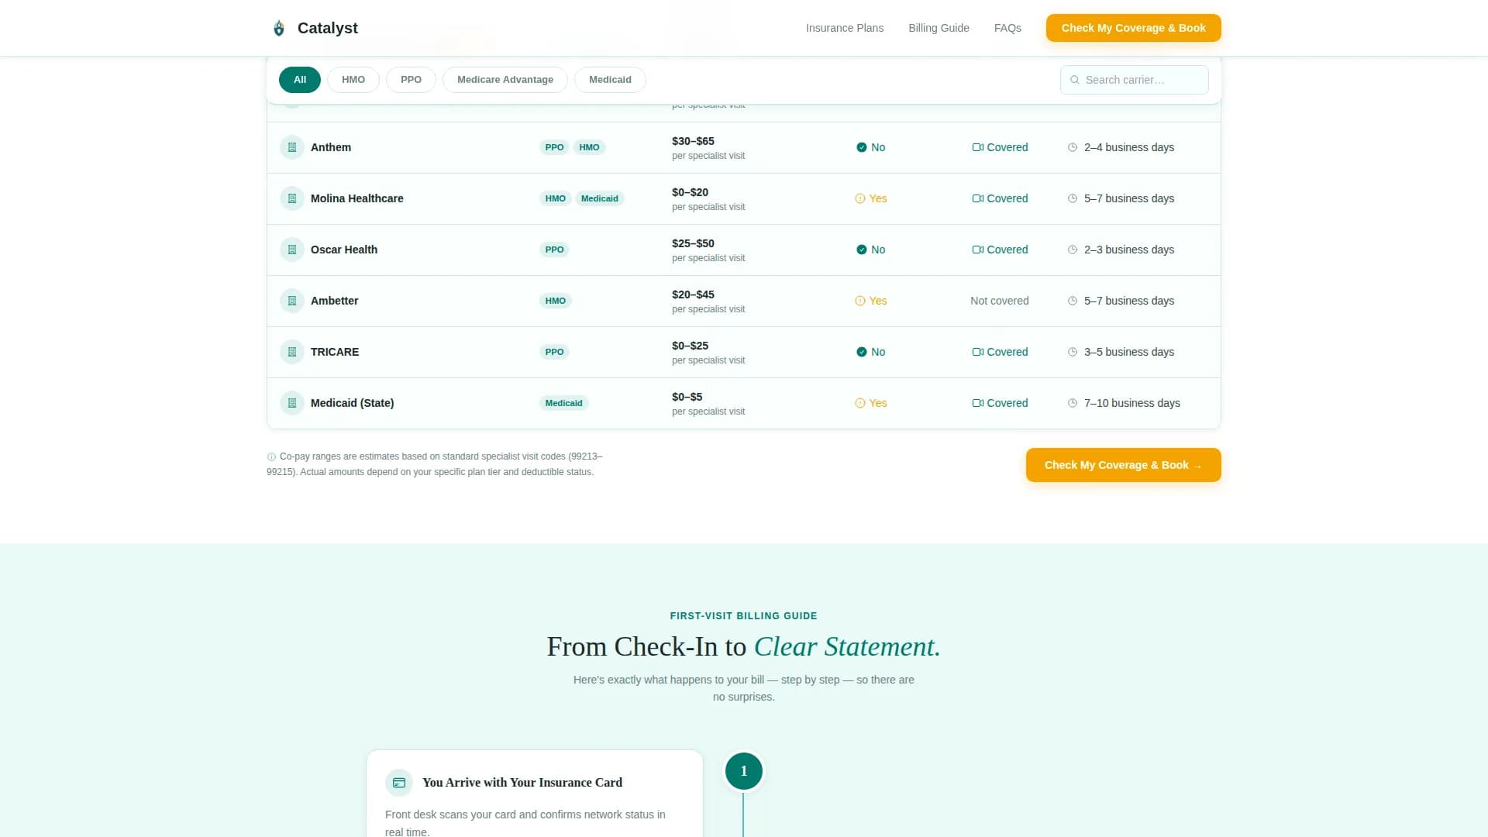Click Medicaid (State)'s Medicaid tag
The width and height of the screenshot is (1488, 837).
pos(563,403)
